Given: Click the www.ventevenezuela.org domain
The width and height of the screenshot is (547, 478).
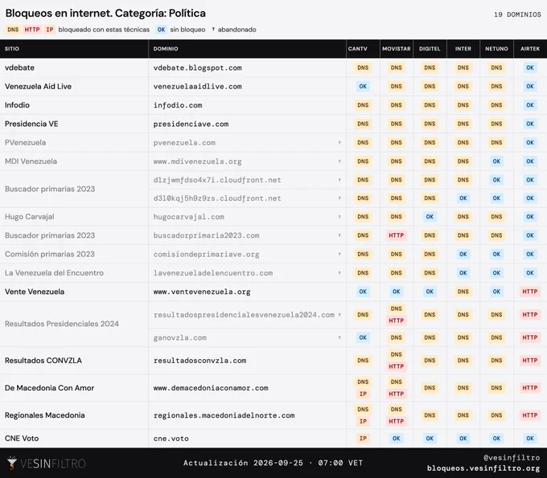Looking at the screenshot, I should (202, 292).
